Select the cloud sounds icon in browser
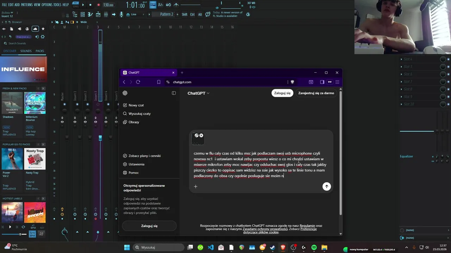This screenshot has width=451, height=253. coord(35,29)
